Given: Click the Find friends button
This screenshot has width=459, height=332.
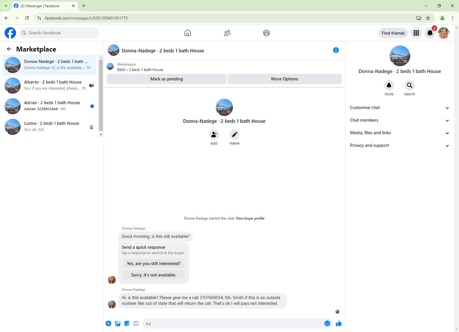Looking at the screenshot, I should tap(393, 33).
